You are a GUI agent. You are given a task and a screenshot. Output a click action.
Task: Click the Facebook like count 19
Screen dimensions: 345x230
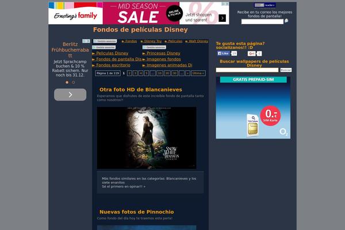(x=234, y=53)
